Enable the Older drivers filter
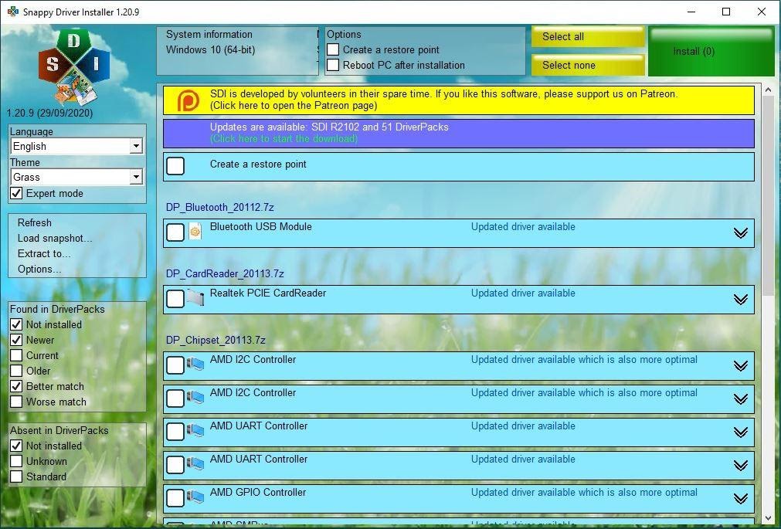This screenshot has width=781, height=529. click(x=16, y=371)
